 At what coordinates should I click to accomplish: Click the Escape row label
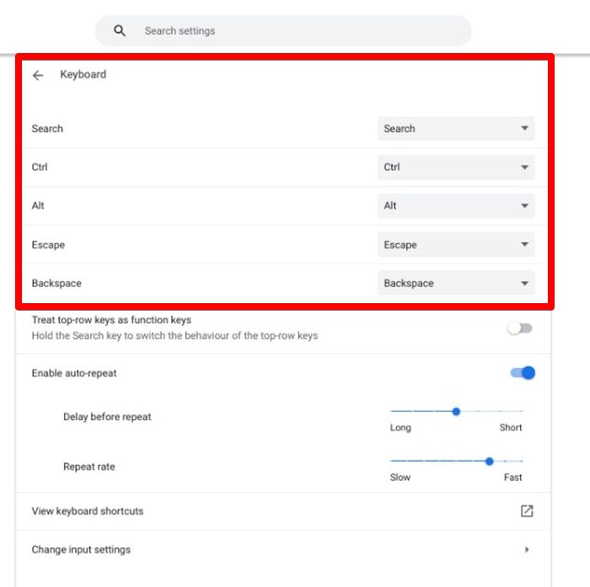(x=48, y=245)
